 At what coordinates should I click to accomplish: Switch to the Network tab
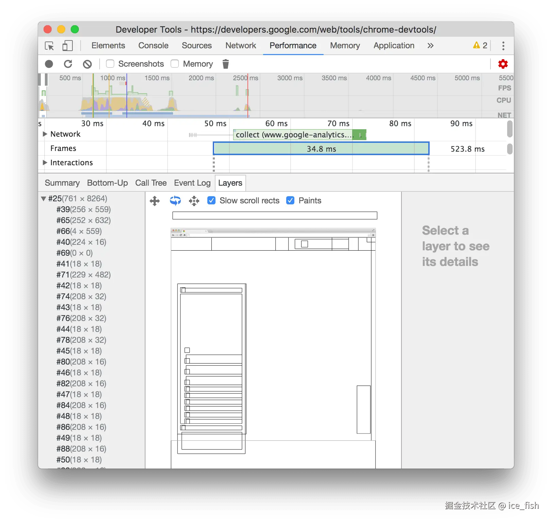click(x=241, y=46)
